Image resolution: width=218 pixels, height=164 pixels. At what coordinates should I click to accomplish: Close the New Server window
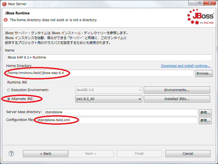pos(210,3)
